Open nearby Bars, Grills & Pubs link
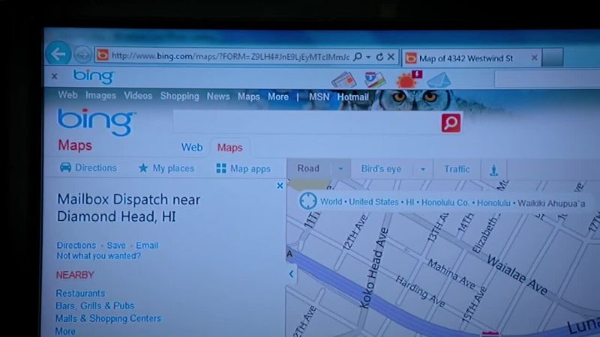This screenshot has height=337, width=600. [x=95, y=306]
